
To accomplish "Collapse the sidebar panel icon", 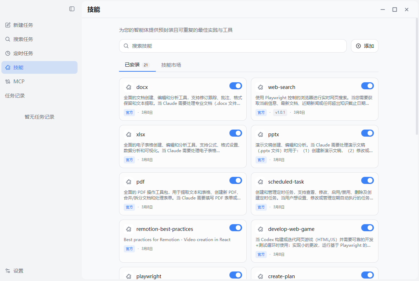I will pos(72,9).
